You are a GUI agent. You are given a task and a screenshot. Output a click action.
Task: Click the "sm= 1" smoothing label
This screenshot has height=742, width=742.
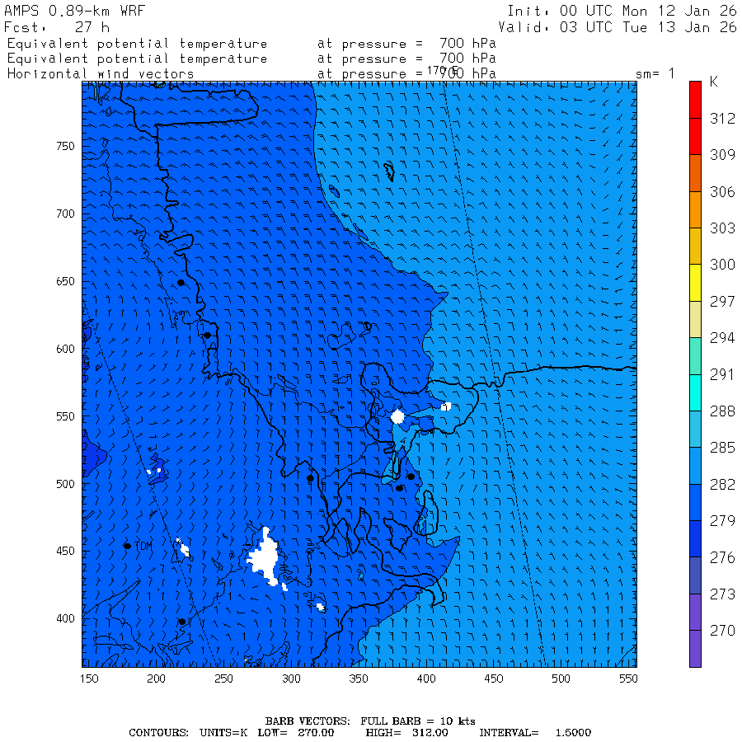coord(655,73)
